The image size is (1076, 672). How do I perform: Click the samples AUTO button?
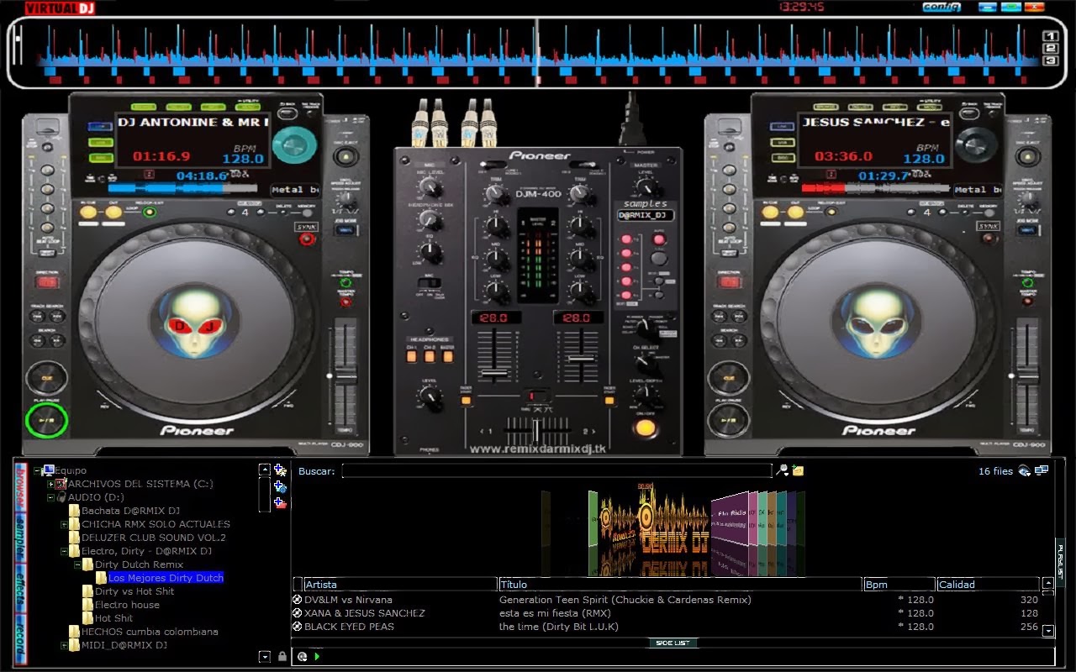(658, 239)
